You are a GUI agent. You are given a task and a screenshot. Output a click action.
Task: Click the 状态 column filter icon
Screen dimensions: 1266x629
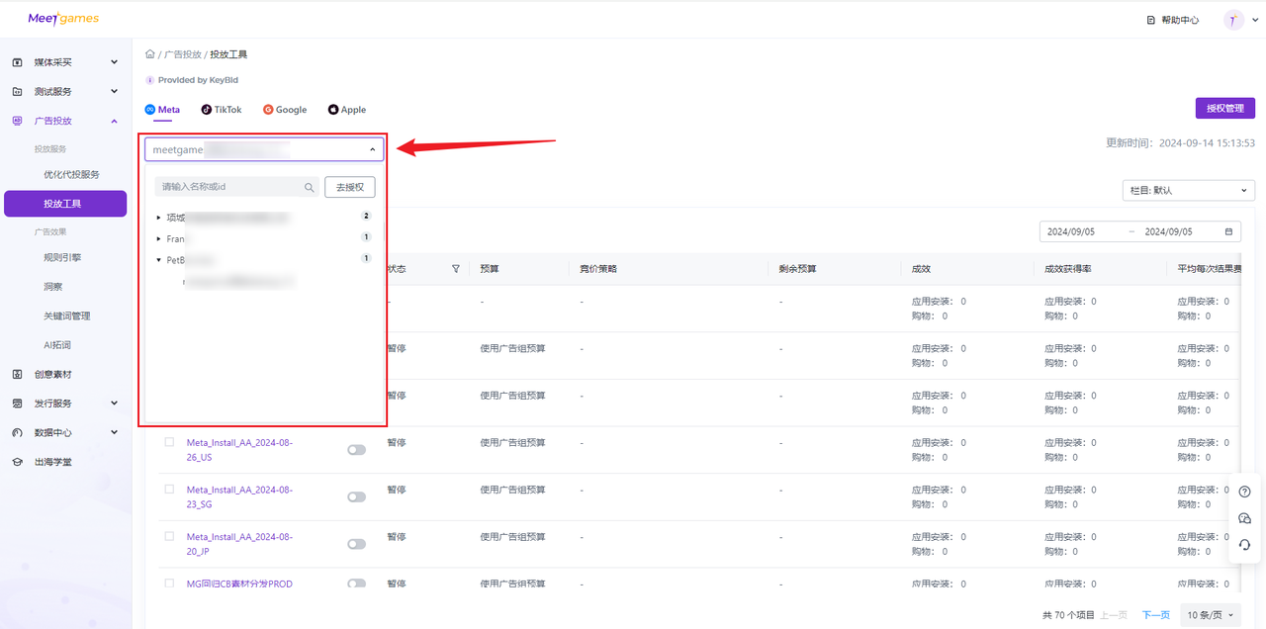[x=456, y=268]
